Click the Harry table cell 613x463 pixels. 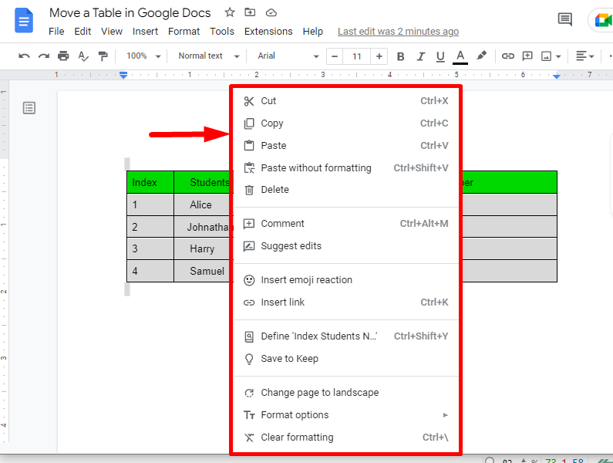(x=202, y=249)
